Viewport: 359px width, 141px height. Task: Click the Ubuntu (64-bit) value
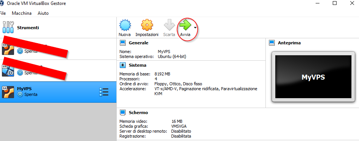[172, 56]
